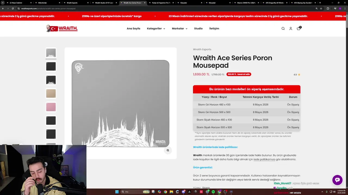Click the image zoom magnifier button
Image resolution: width=348 pixels, height=195 pixels.
tap(168, 150)
